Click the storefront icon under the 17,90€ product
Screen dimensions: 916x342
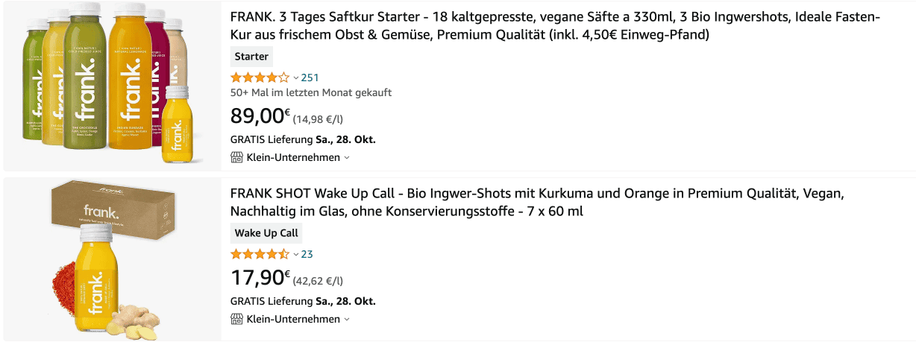pyautogui.click(x=237, y=319)
